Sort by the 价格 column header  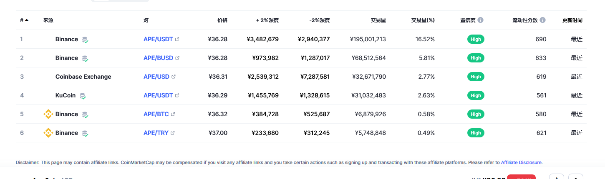click(x=222, y=20)
